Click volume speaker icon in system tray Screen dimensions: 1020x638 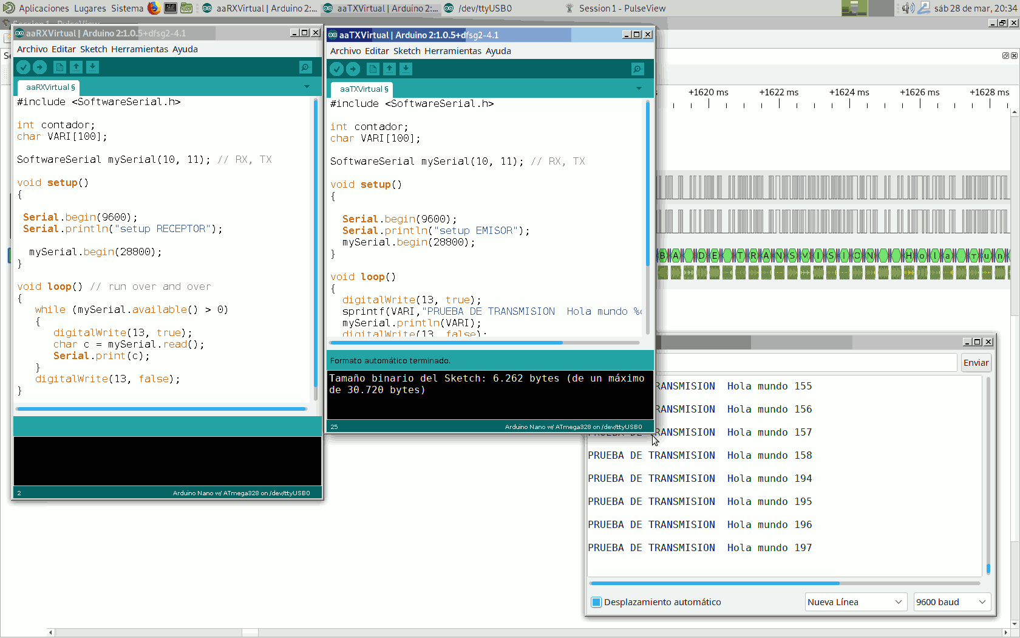pos(908,8)
